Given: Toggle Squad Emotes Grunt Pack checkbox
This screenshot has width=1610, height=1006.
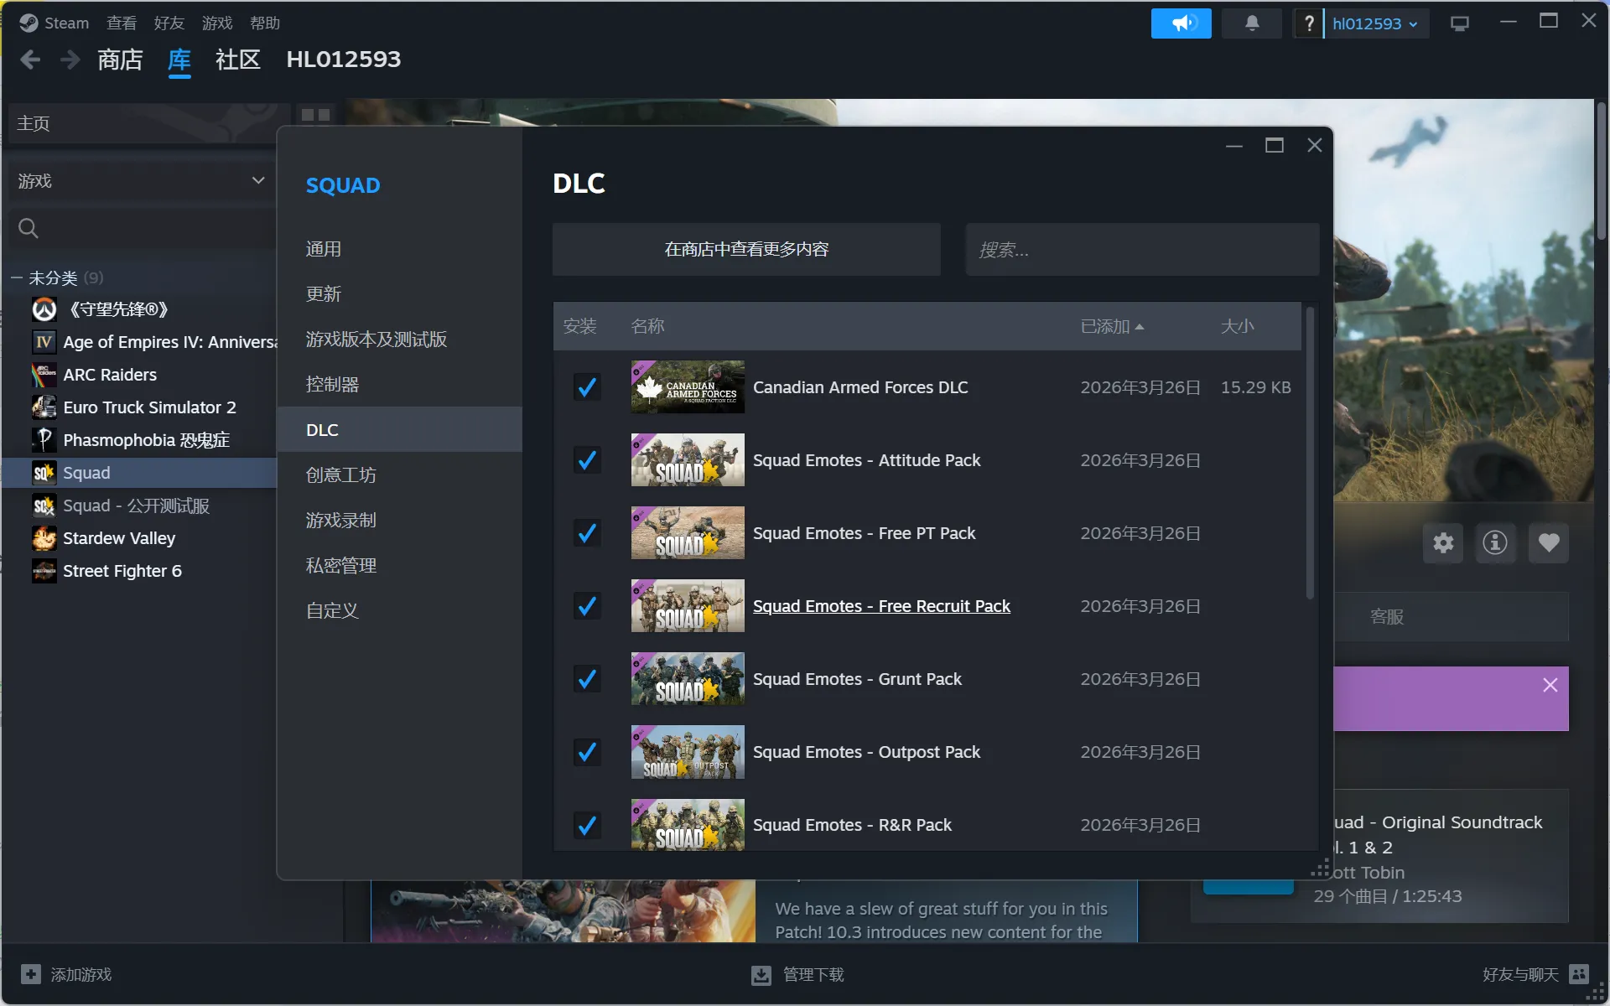Looking at the screenshot, I should 587,679.
